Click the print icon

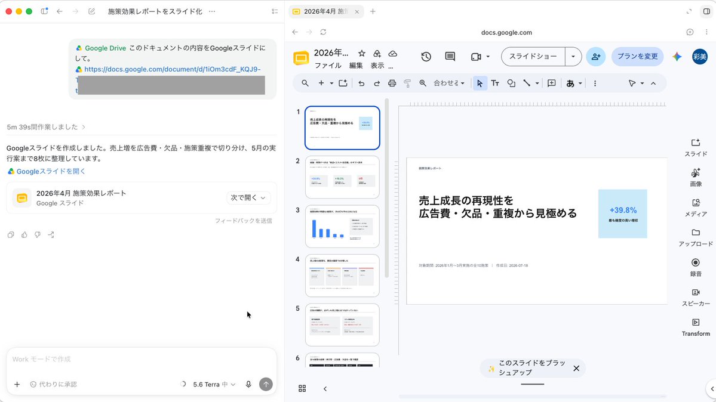392,84
